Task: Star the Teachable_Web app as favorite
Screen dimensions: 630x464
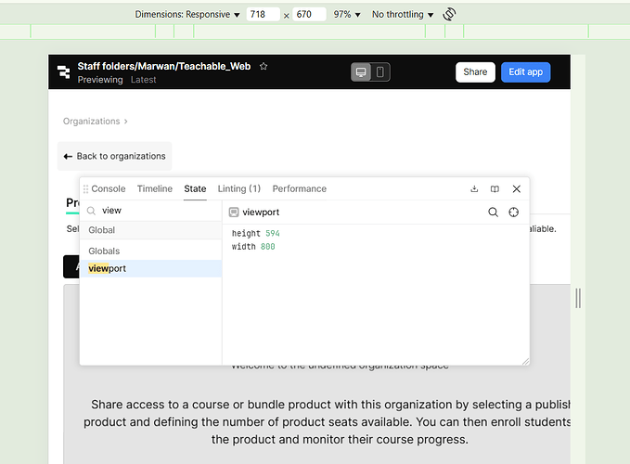Action: pyautogui.click(x=264, y=67)
